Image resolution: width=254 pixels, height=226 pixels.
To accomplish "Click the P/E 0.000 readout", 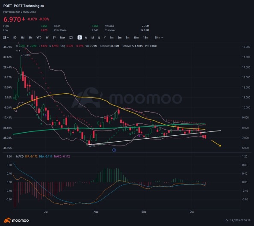I will click(x=151, y=46).
